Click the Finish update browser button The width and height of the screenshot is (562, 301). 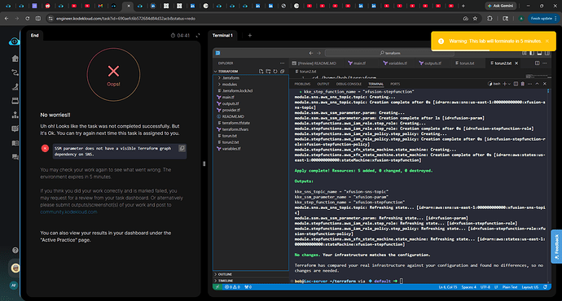pos(543,18)
